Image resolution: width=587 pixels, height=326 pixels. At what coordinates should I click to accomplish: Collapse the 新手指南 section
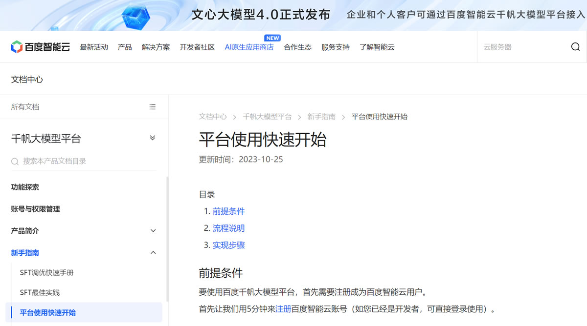(x=153, y=253)
